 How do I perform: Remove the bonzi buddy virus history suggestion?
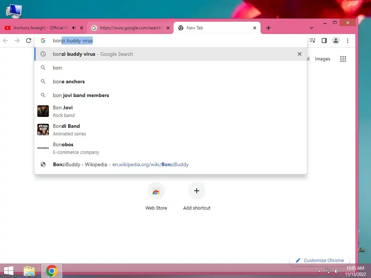click(x=300, y=54)
